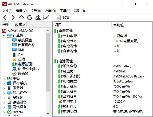Open the 工具(T) menu
The width and height of the screenshot is (153, 117).
click(65, 11)
